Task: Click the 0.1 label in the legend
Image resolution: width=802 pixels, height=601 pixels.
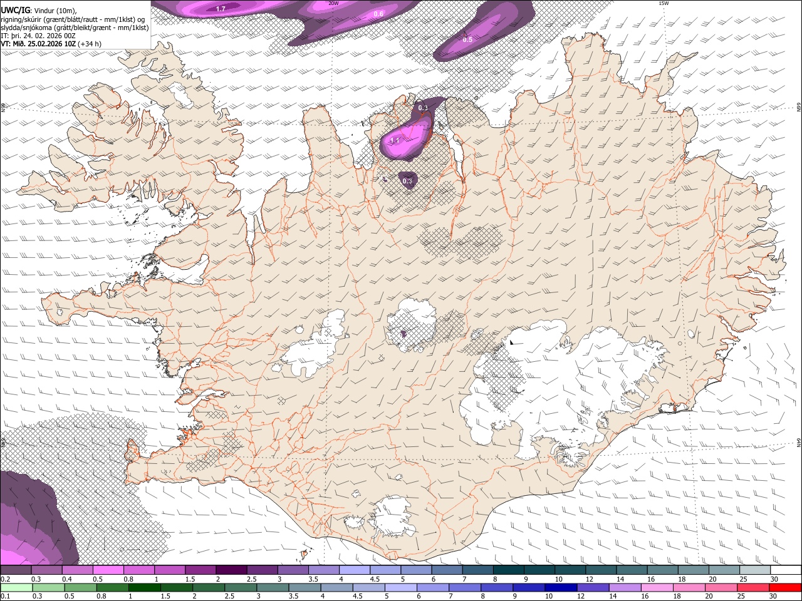Action: coord(5,596)
